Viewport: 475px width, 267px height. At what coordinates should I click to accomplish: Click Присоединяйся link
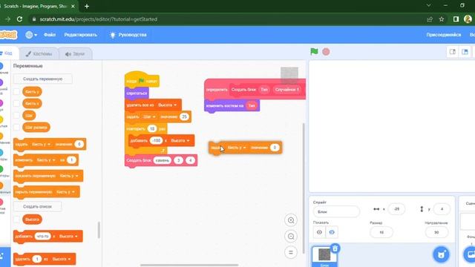pos(444,35)
